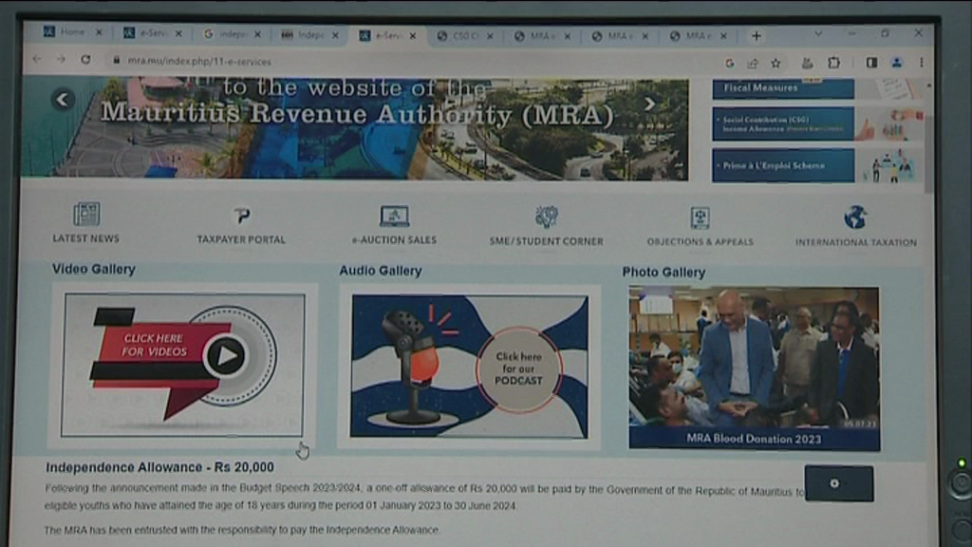Click the dark floating button beside the allowance text
Screen dimensions: 972x547
(839, 483)
